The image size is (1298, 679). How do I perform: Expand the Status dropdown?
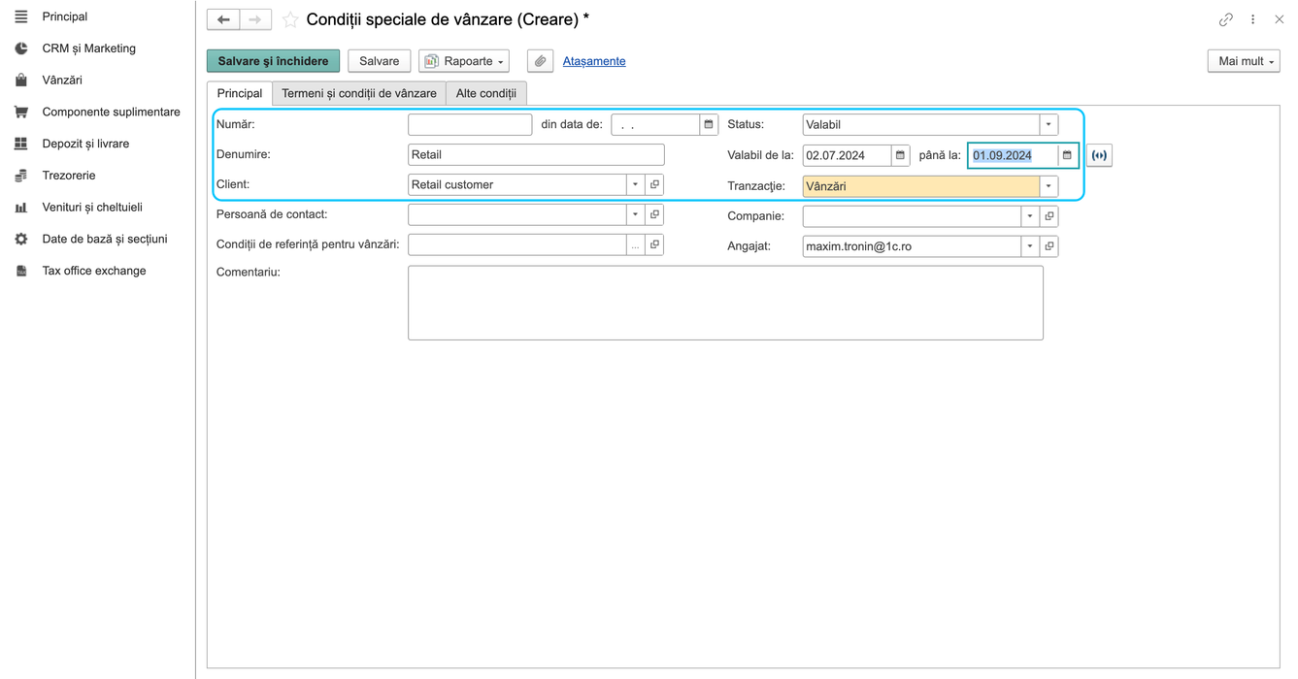point(1048,124)
